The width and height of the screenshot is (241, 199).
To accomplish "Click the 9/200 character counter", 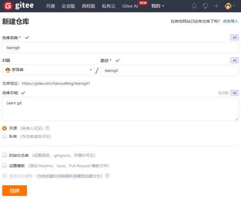I will 223,93.
